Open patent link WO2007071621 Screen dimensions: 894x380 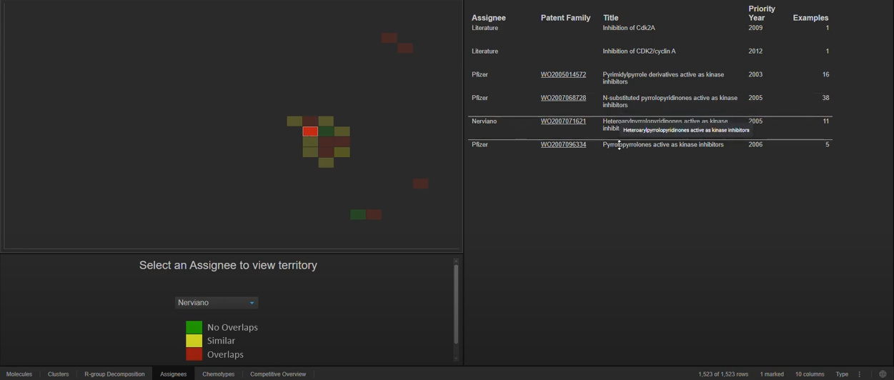click(563, 121)
